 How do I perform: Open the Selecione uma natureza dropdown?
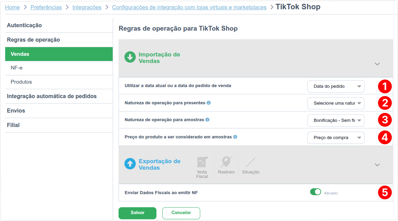pos(336,103)
